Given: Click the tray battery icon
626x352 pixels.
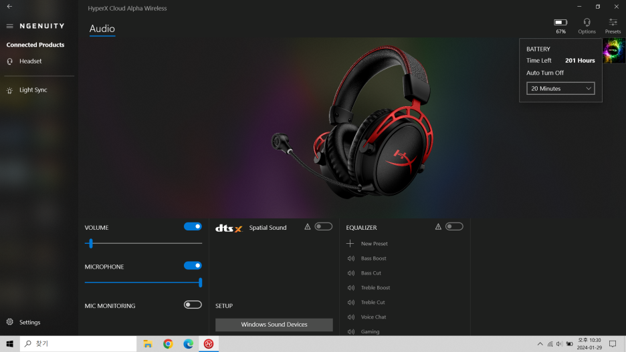Looking at the screenshot, I should tap(569, 344).
